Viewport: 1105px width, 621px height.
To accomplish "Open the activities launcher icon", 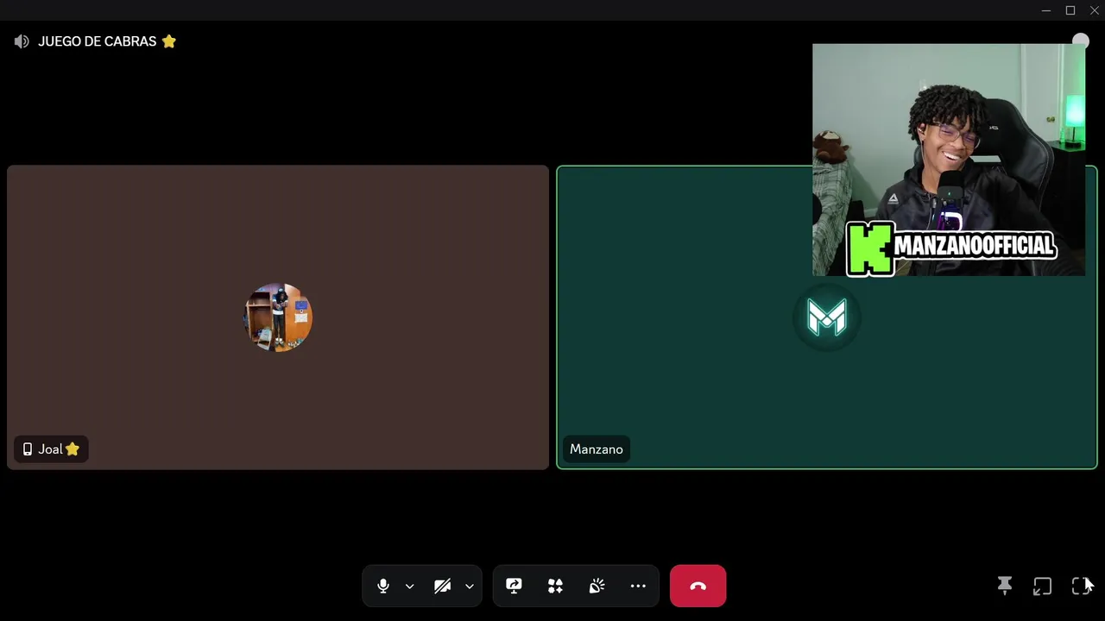I will [555, 586].
